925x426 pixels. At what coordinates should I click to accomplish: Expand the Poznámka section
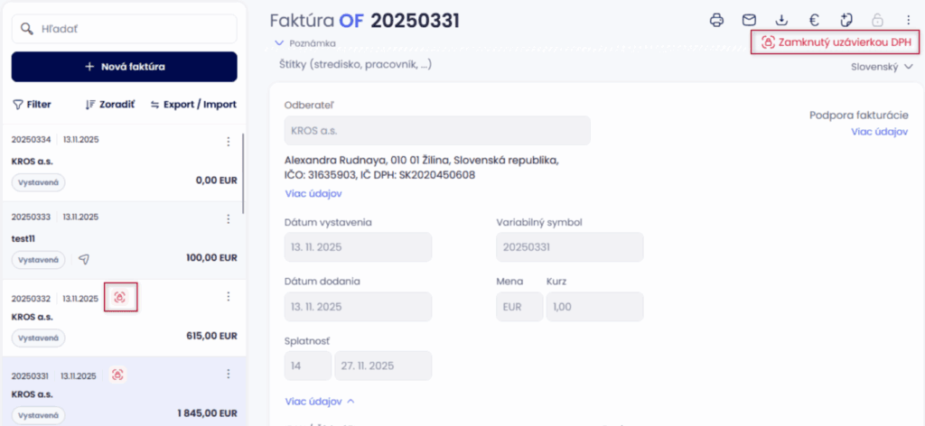click(x=305, y=42)
